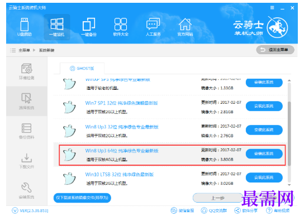Select 安装系统 step in sidebar
This screenshot has height=216, width=304.
27,191
